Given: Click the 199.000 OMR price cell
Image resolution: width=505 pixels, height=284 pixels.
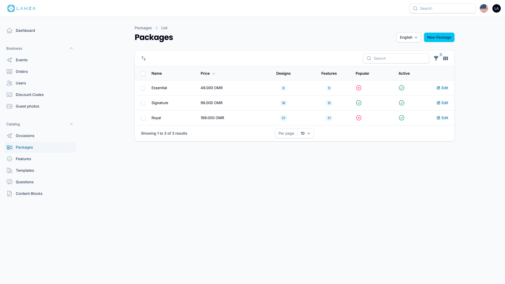Looking at the screenshot, I should click(212, 118).
